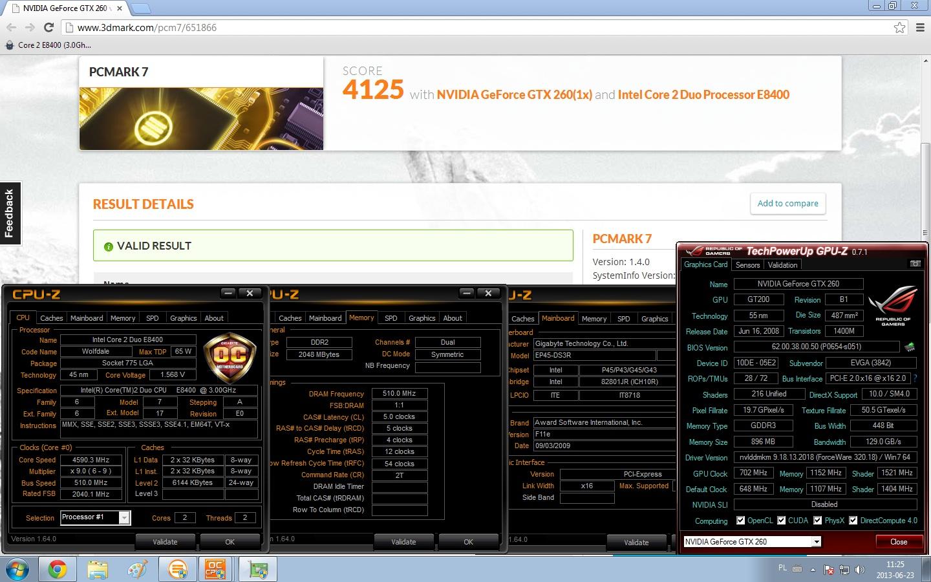Bookmark this page with the star icon

coord(899,27)
